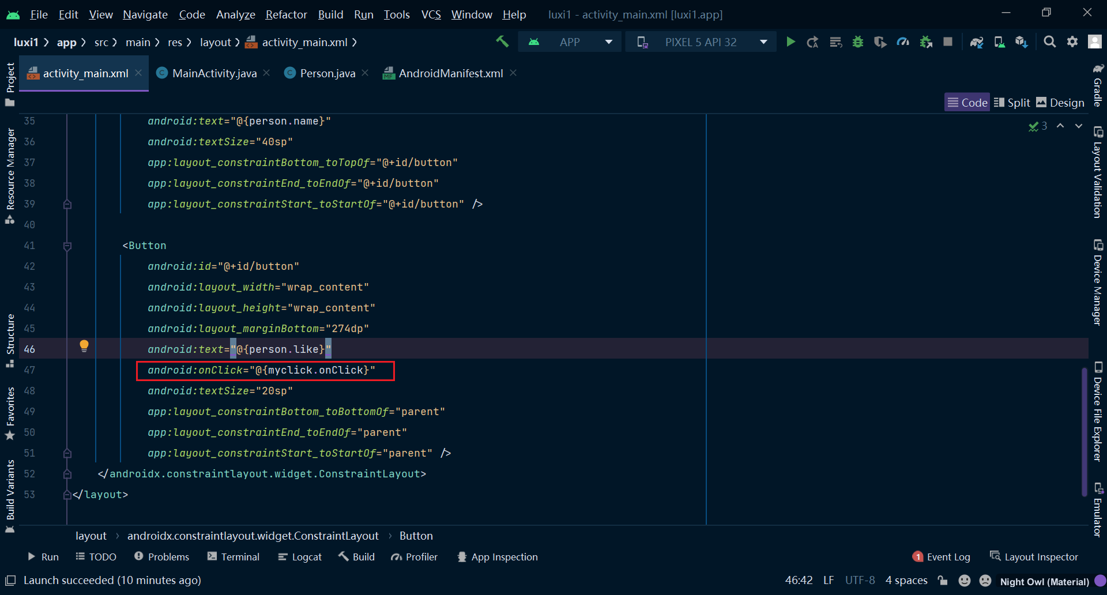Attach debugger to Android process icon
The height and width of the screenshot is (595, 1107).
[926, 42]
